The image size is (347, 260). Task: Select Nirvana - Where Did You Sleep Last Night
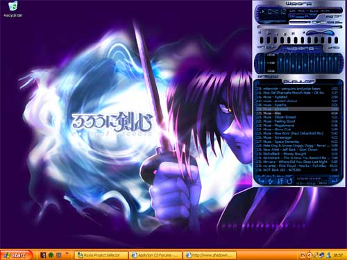coord(297,162)
